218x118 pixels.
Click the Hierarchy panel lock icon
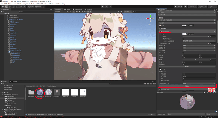pyautogui.click(x=51, y=10)
